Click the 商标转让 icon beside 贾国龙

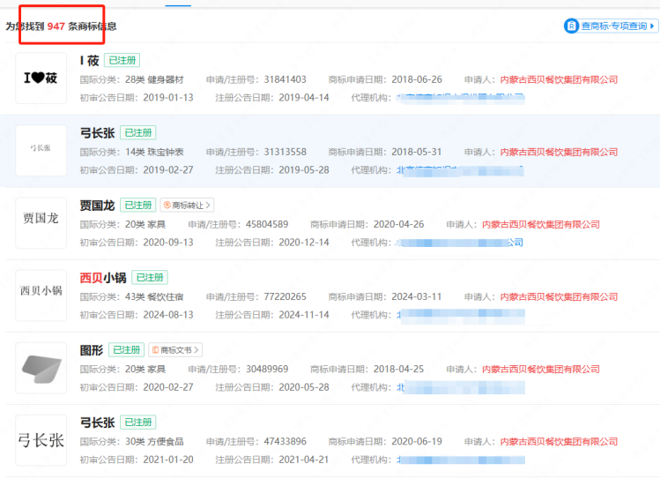point(167,206)
